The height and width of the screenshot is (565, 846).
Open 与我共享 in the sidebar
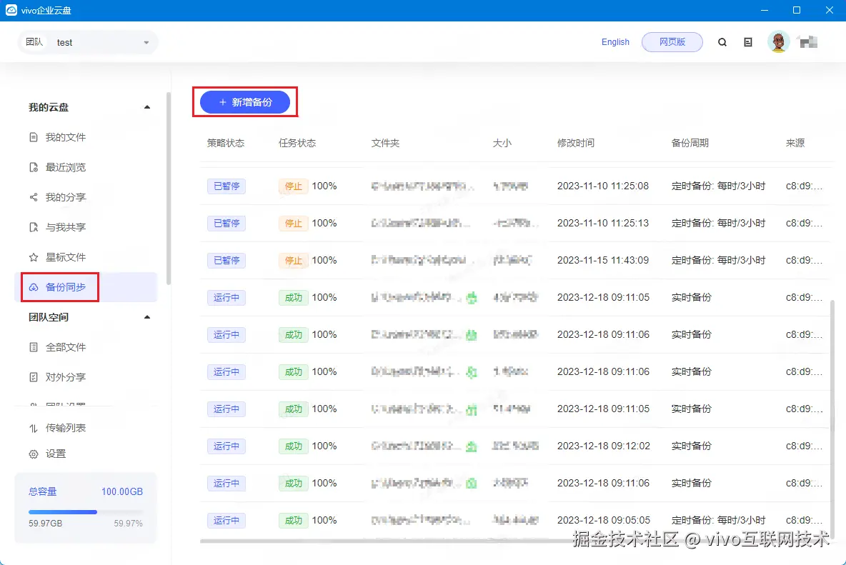point(65,226)
